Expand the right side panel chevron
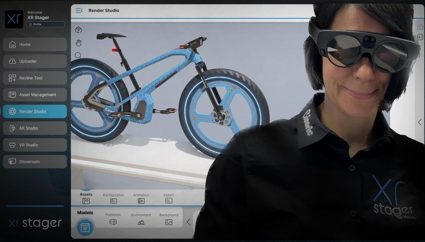Screen dimensions: 425x242 pyautogui.click(x=420, y=122)
